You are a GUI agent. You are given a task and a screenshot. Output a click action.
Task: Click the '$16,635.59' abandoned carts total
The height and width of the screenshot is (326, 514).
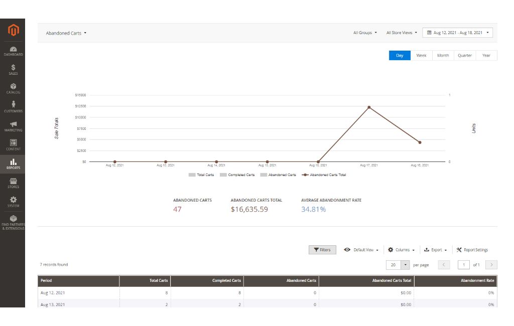(x=249, y=209)
